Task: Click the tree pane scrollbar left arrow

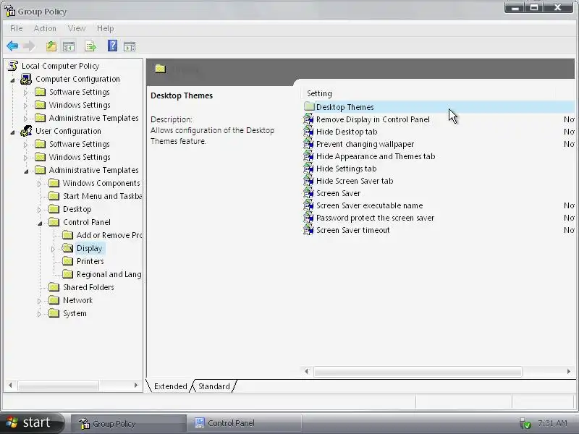Action: [10, 386]
